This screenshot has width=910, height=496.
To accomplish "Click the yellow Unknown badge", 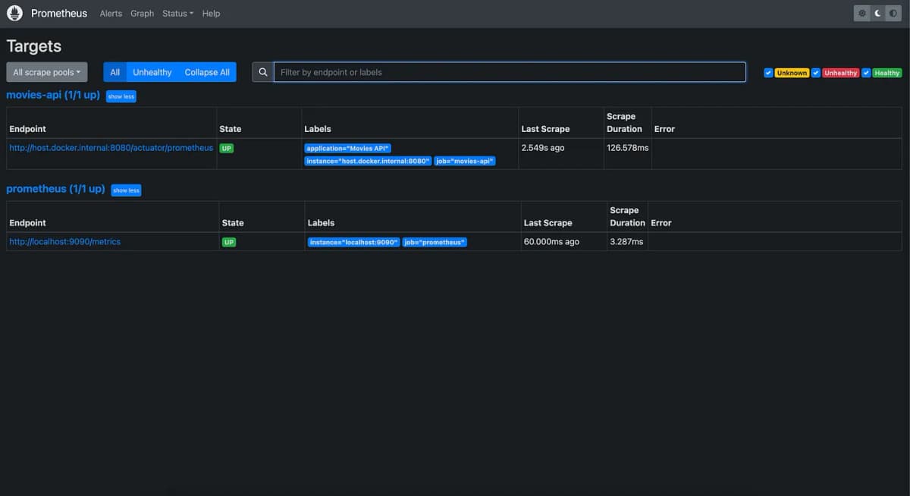I will pos(792,73).
